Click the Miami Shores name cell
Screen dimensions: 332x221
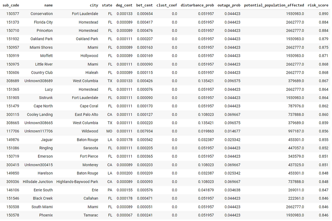click(41, 47)
